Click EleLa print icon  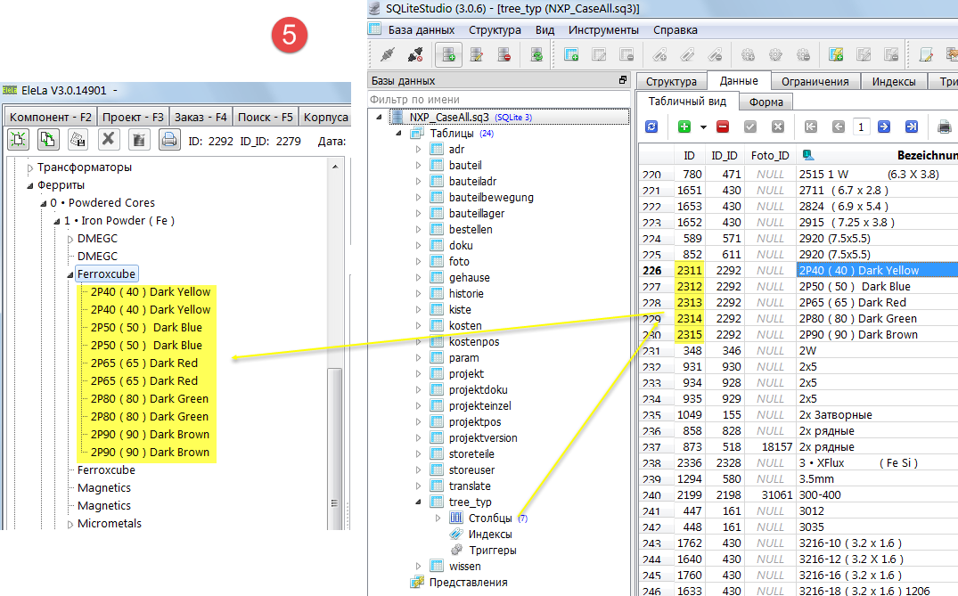[169, 140]
